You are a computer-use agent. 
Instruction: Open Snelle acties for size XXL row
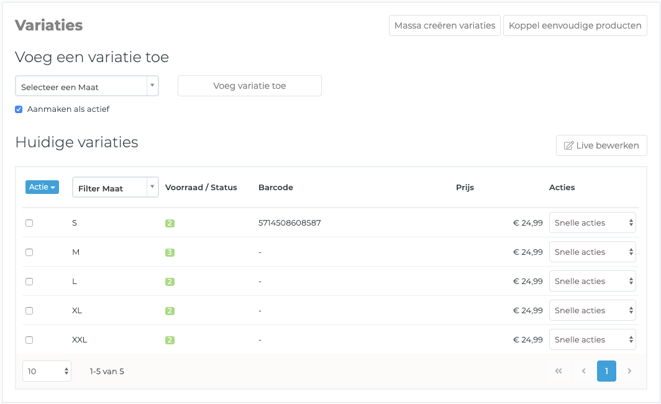click(592, 339)
